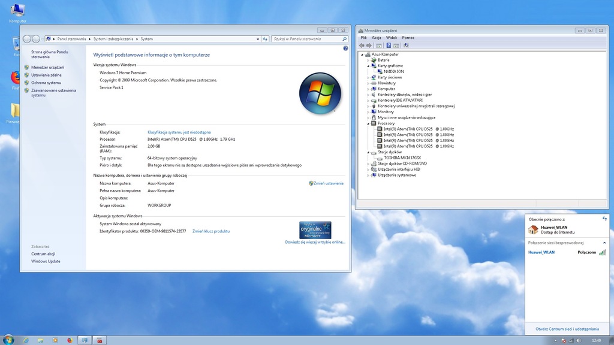Open Windows Explorer from the taskbar
Screen dimensions: 614x345
coord(40,340)
